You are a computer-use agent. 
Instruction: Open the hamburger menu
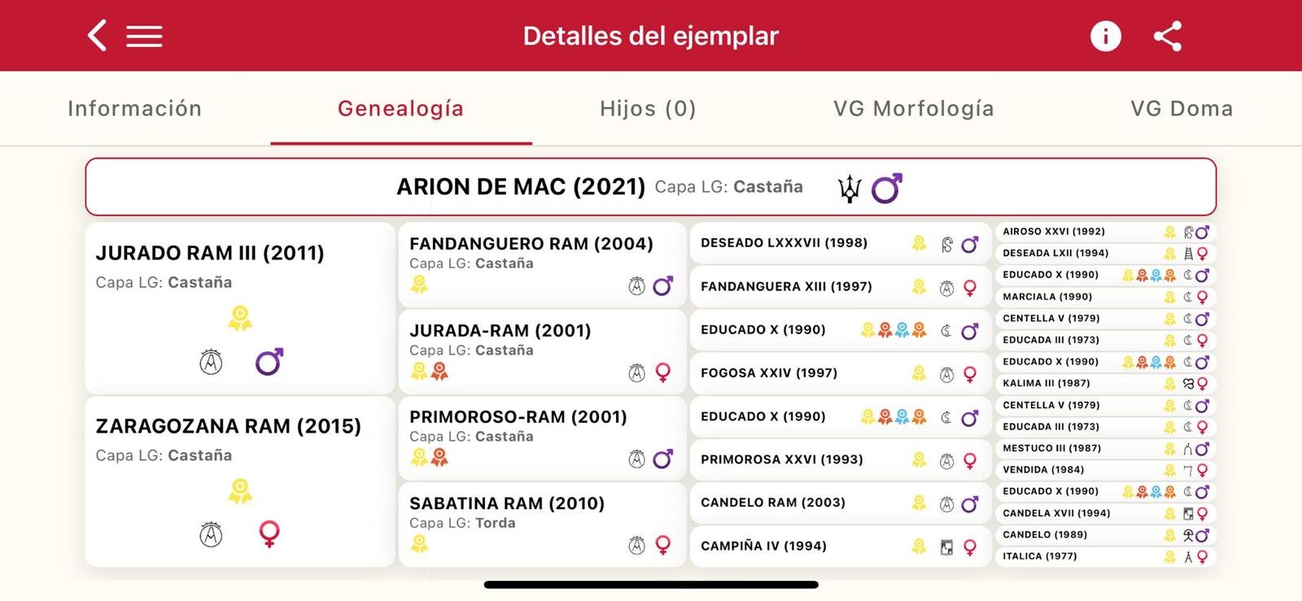[x=144, y=37]
